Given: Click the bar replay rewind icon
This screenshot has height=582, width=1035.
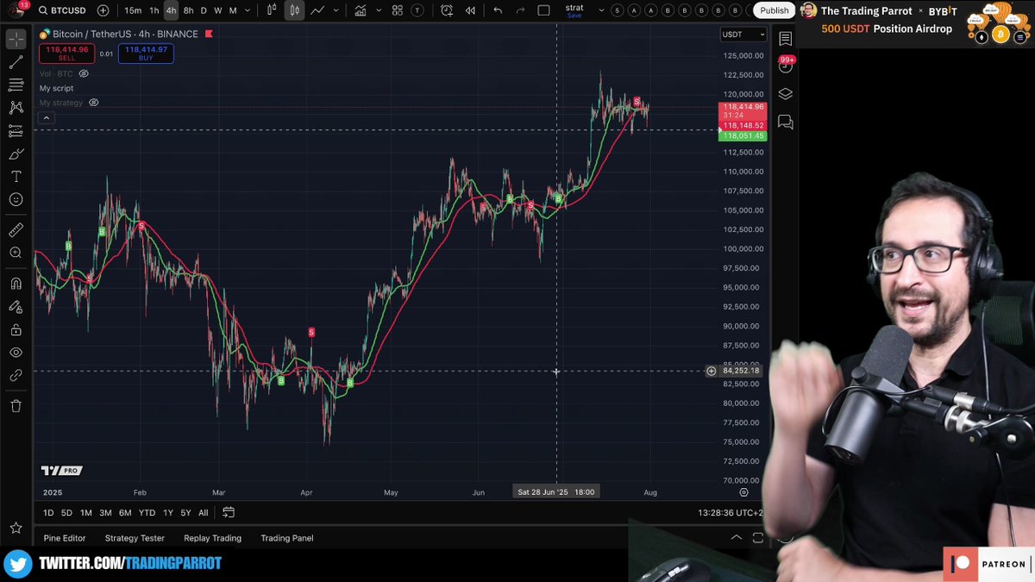Looking at the screenshot, I should pos(470,10).
